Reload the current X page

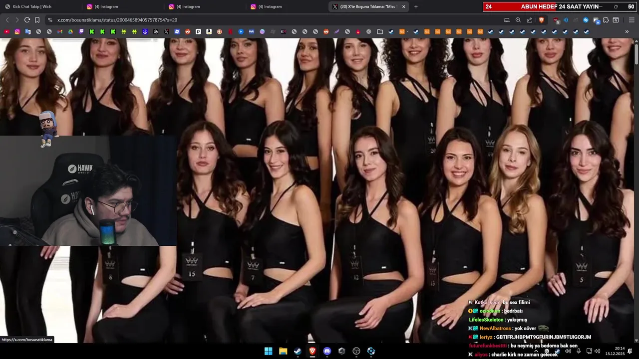coord(27,20)
